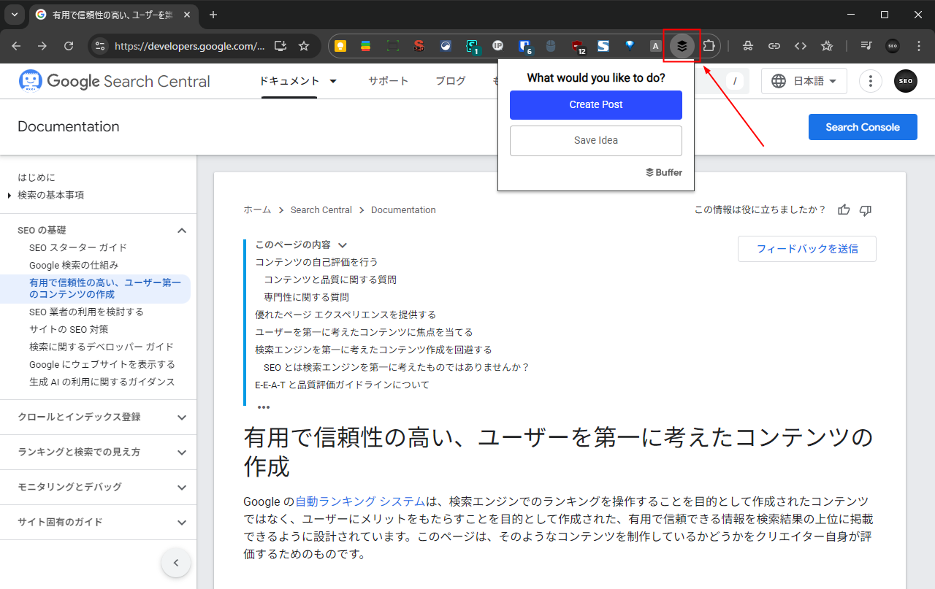Collapse the SEO の基礎 section
This screenshot has height=589, width=935.
click(x=181, y=230)
